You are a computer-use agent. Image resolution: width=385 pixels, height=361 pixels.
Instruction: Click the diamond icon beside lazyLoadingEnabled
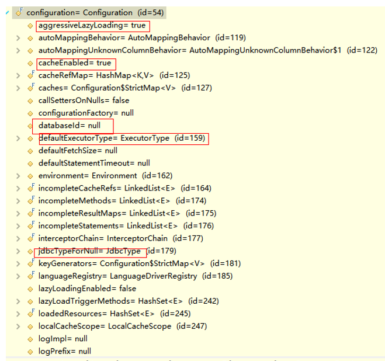(30, 289)
